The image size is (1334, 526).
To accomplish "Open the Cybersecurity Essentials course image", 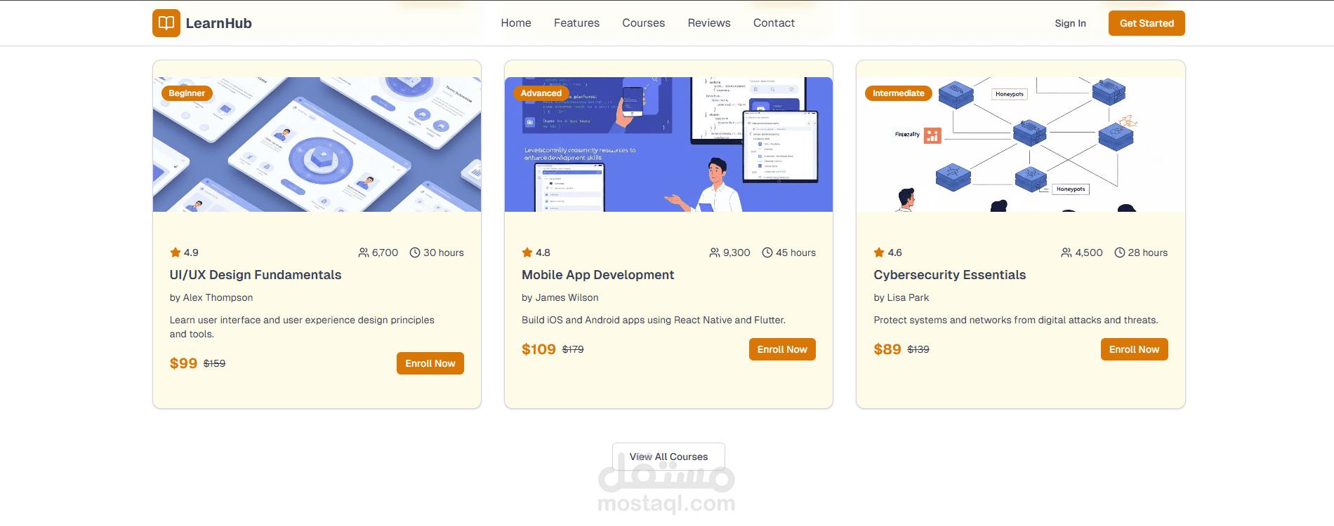I will [1020, 144].
